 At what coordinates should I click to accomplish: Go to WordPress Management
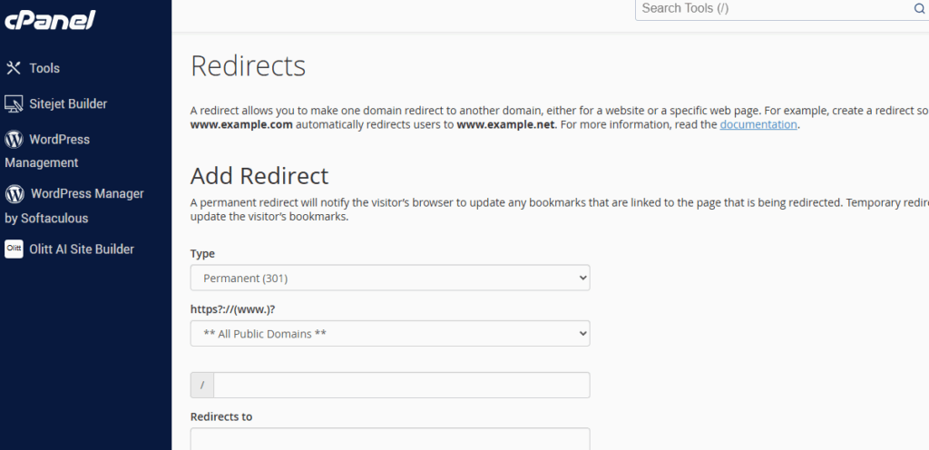[47, 151]
